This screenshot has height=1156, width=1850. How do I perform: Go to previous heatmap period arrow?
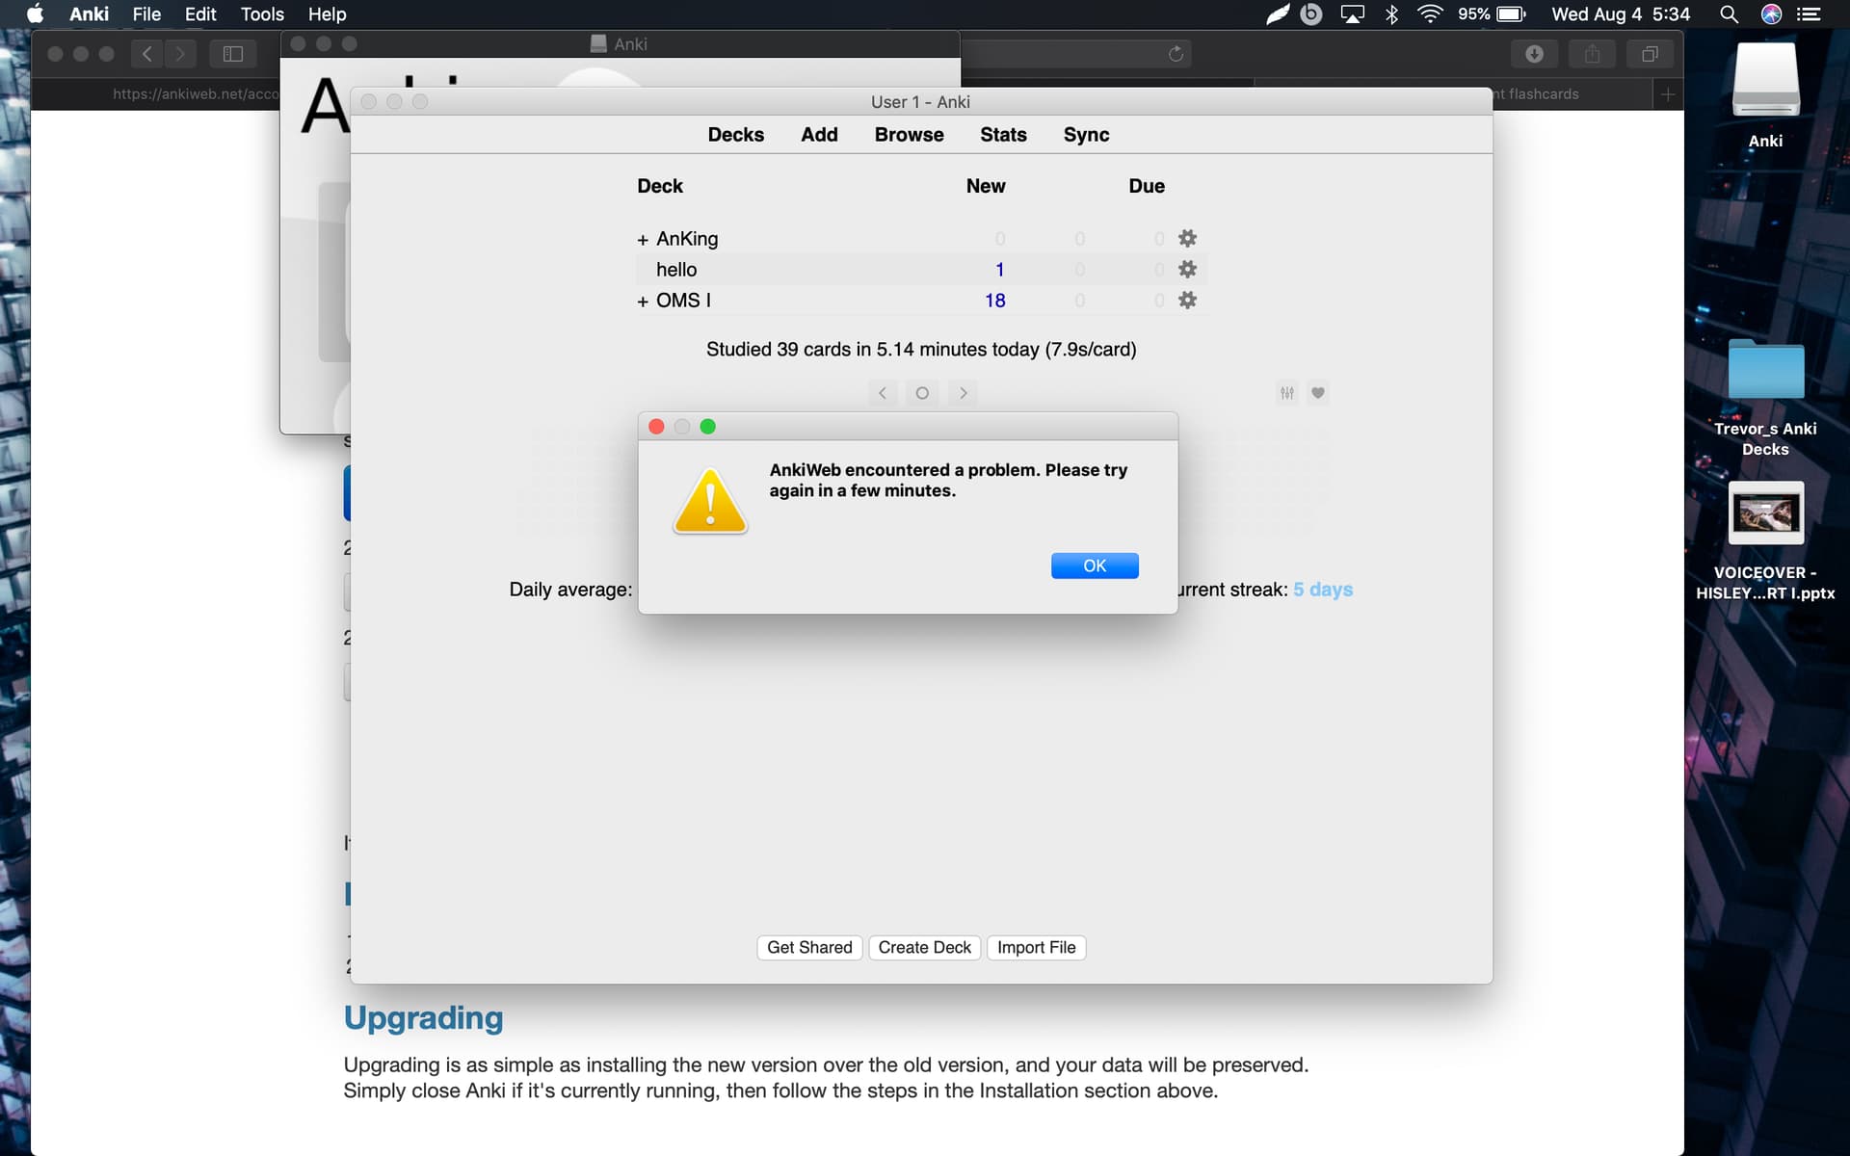(x=883, y=393)
